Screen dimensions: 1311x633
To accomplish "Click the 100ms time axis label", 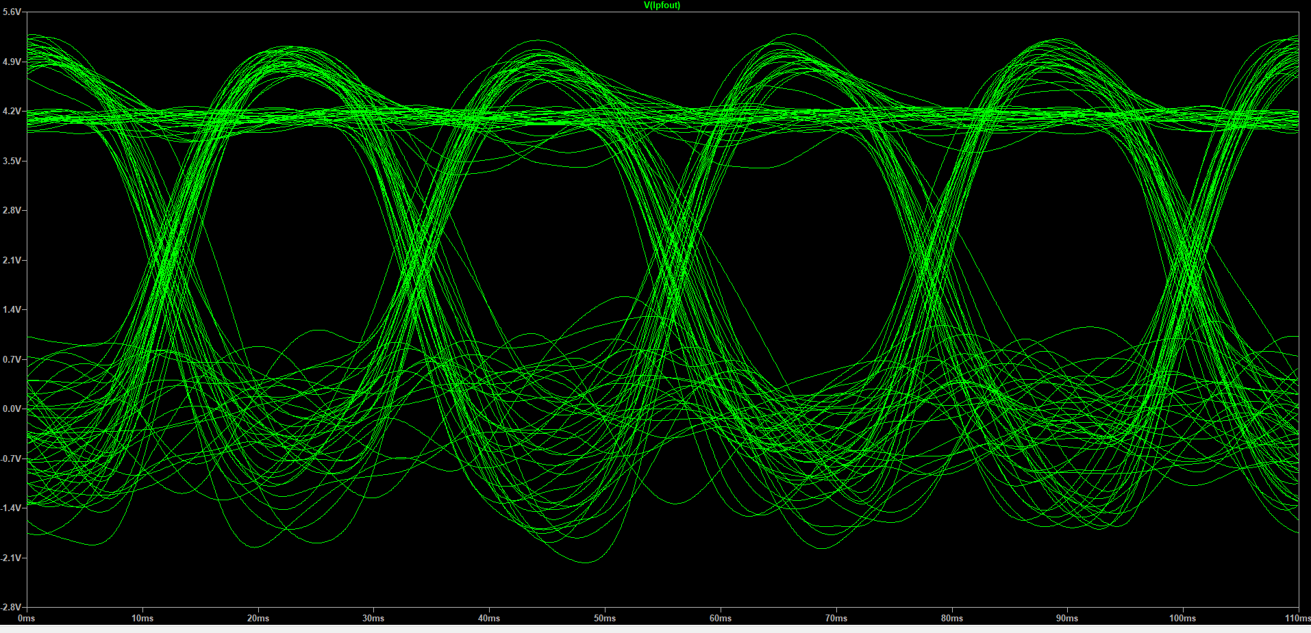I will (1182, 618).
